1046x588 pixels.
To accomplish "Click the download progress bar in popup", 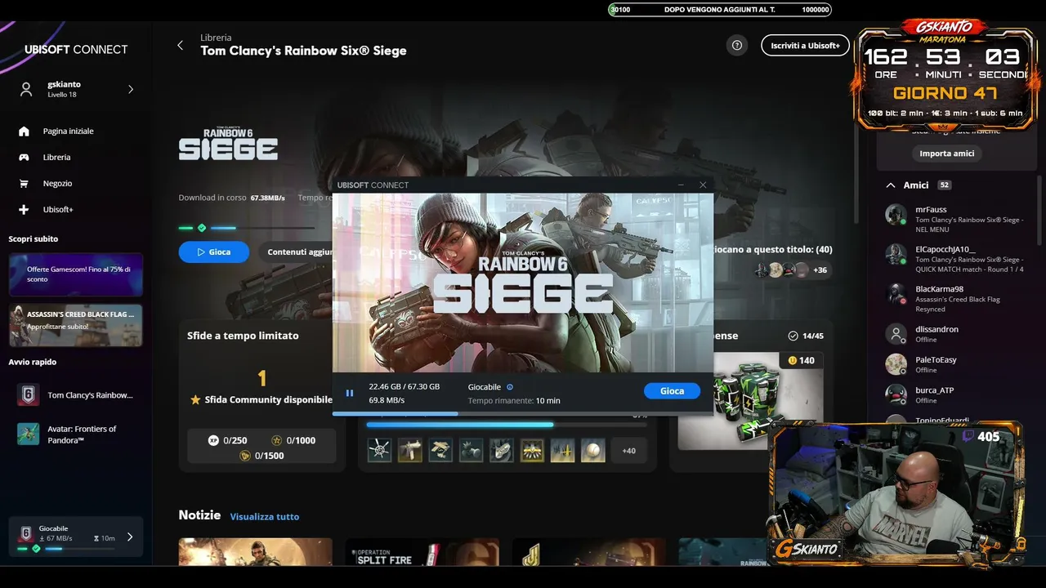I will tap(522, 413).
